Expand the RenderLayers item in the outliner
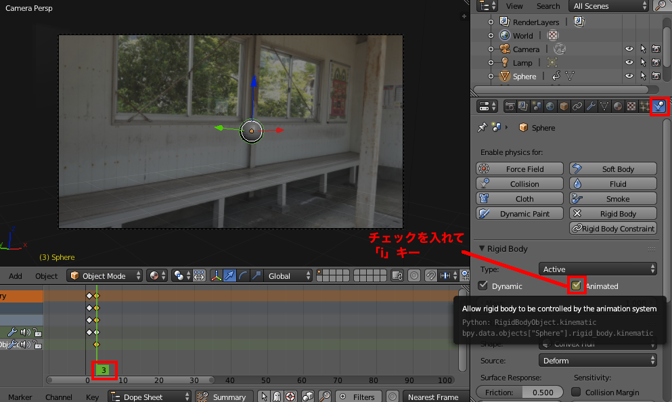The image size is (672, 402). (491, 22)
